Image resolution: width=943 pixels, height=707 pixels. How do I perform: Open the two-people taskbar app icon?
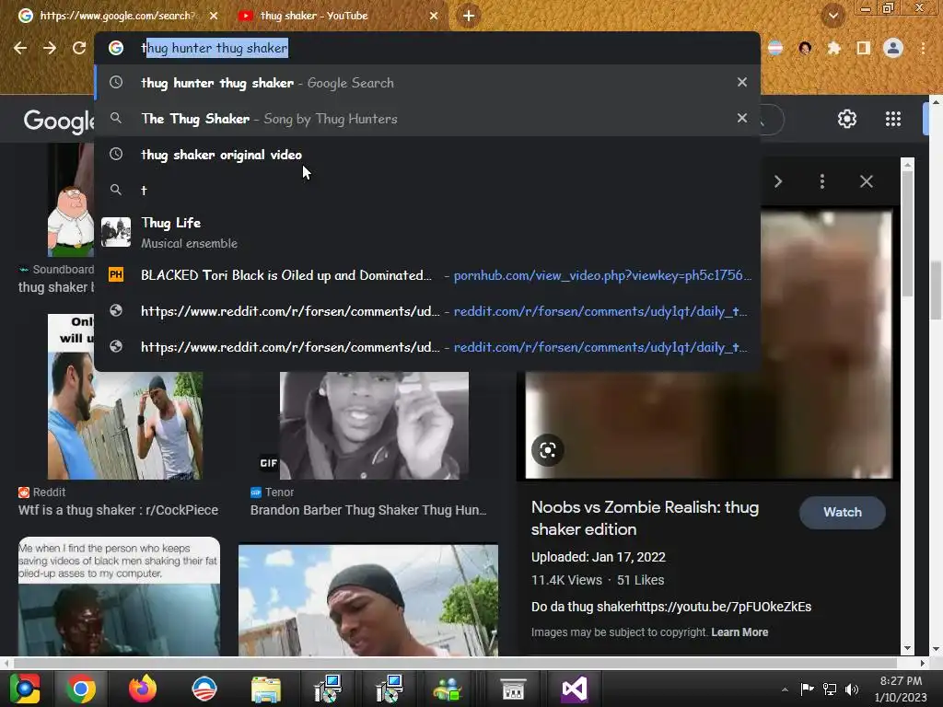tap(448, 689)
